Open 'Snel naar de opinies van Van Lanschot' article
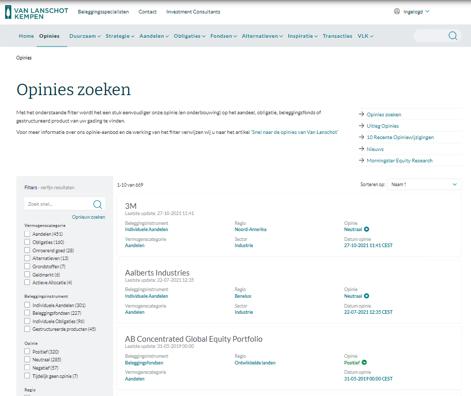This screenshot has width=471, height=396. pos(294,132)
